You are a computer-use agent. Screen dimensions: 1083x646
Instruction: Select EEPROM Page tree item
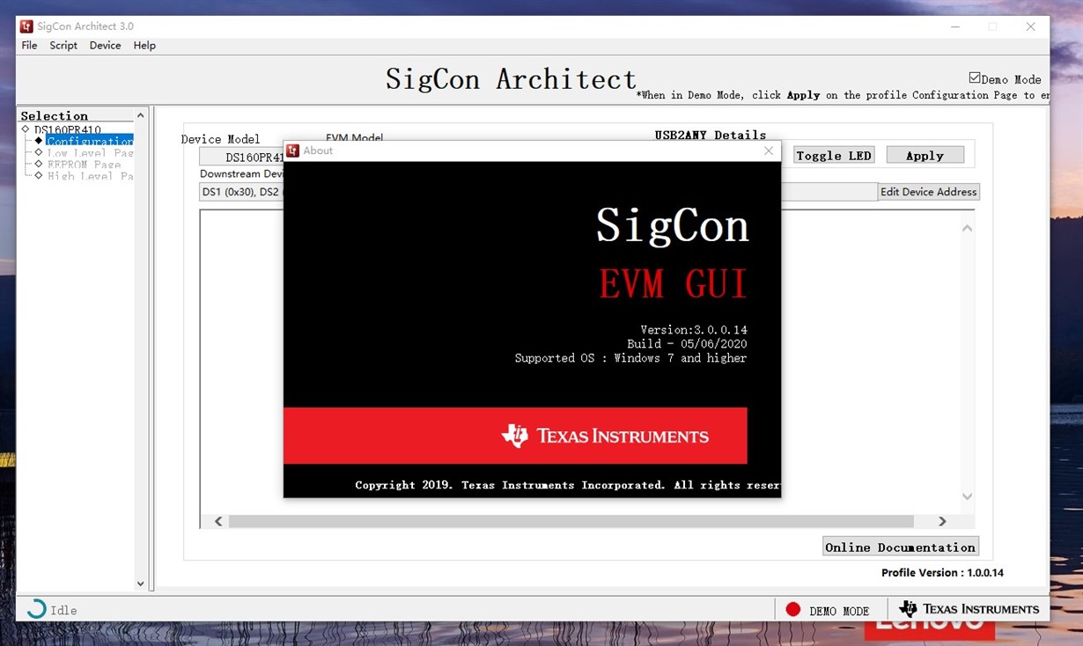pyautogui.click(x=84, y=165)
